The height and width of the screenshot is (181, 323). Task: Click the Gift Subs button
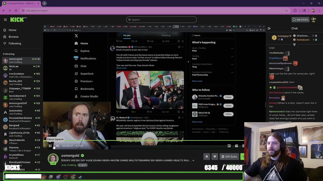[x=229, y=157]
